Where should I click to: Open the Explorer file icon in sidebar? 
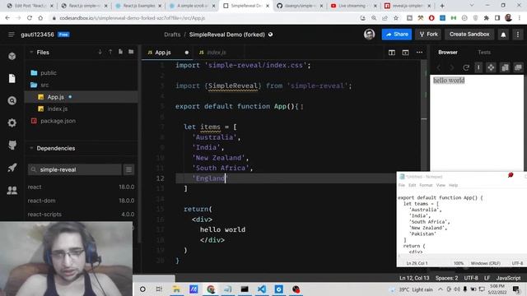12,78
